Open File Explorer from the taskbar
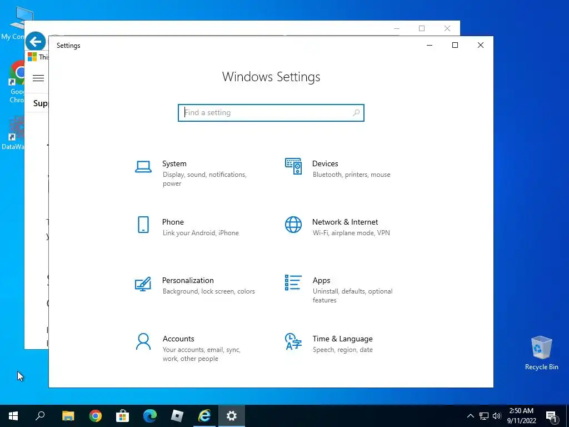 pos(68,416)
